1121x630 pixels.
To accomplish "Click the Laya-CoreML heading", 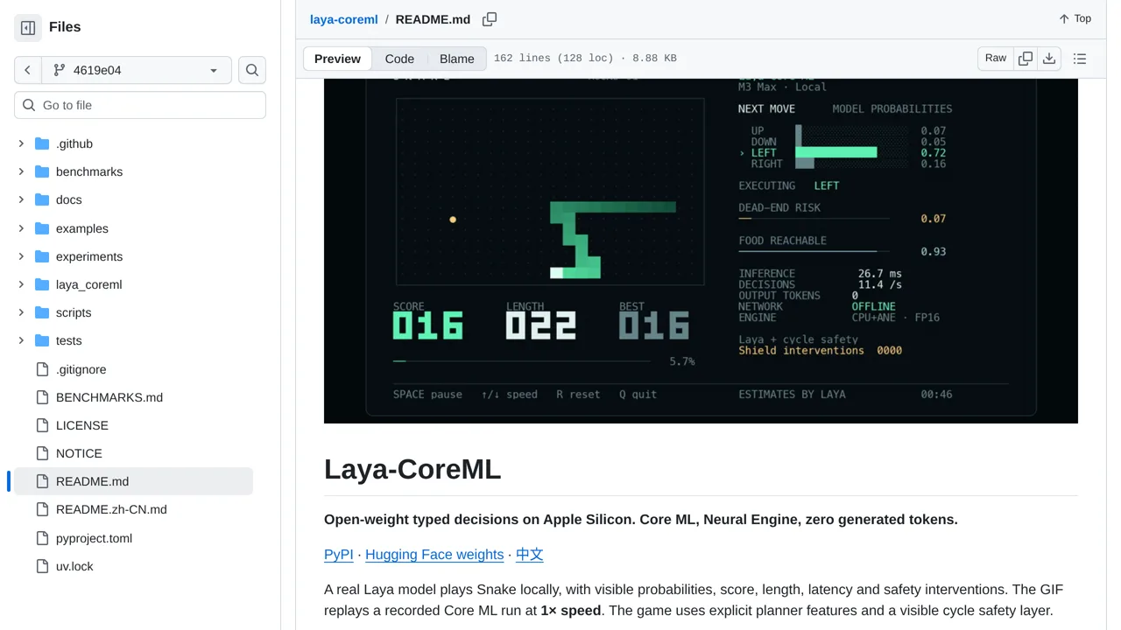I will tap(412, 469).
